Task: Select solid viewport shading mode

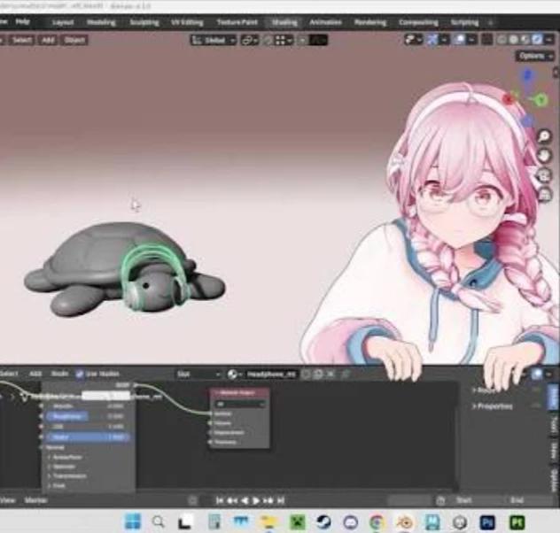Action: point(514,39)
